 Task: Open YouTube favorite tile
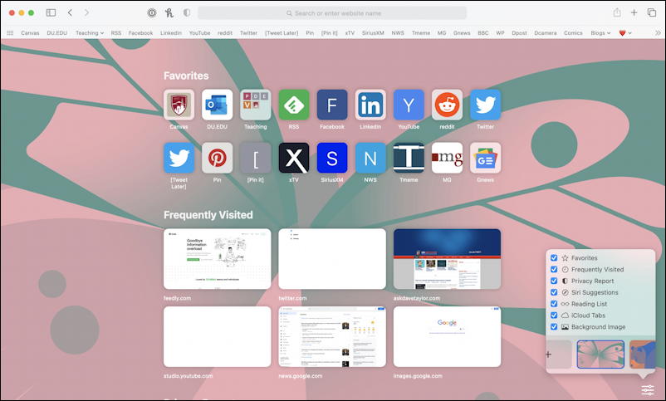pyautogui.click(x=409, y=105)
